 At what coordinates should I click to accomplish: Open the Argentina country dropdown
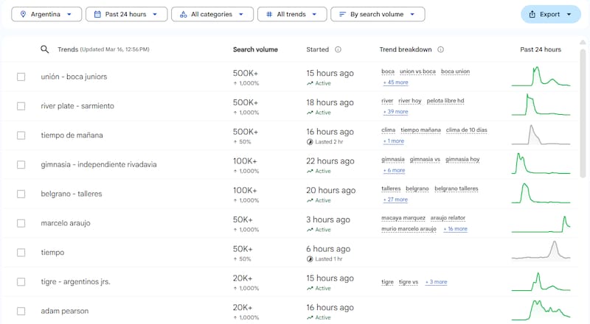(46, 14)
